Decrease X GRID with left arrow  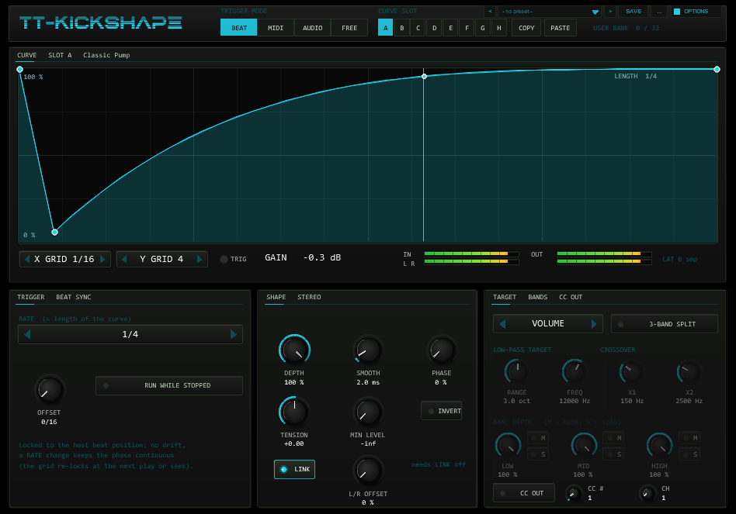pos(26,259)
